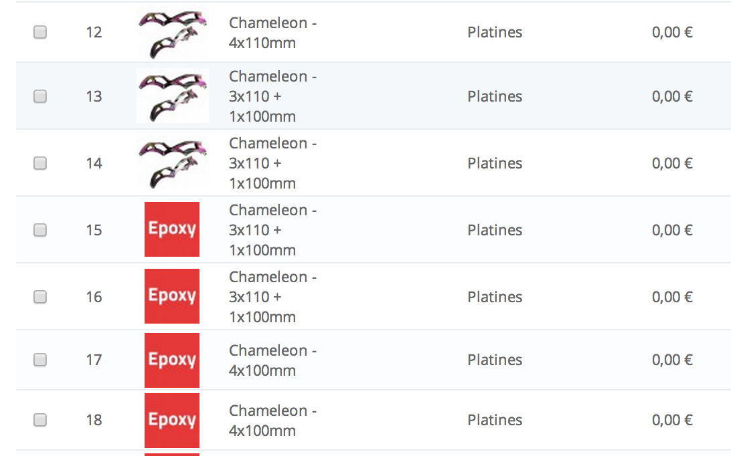This screenshot has width=731, height=456.
Task: Click the Platines category in row 14
Action: [x=495, y=164]
